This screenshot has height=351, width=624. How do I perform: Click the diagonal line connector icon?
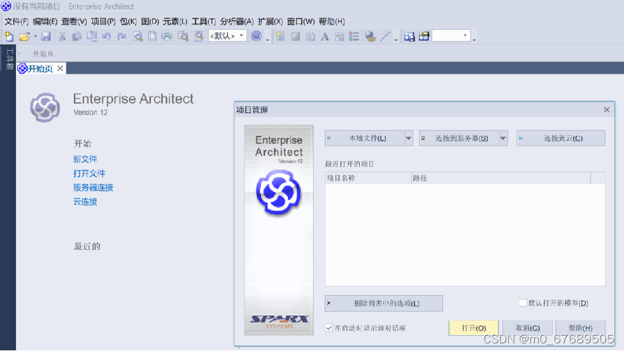(385, 37)
